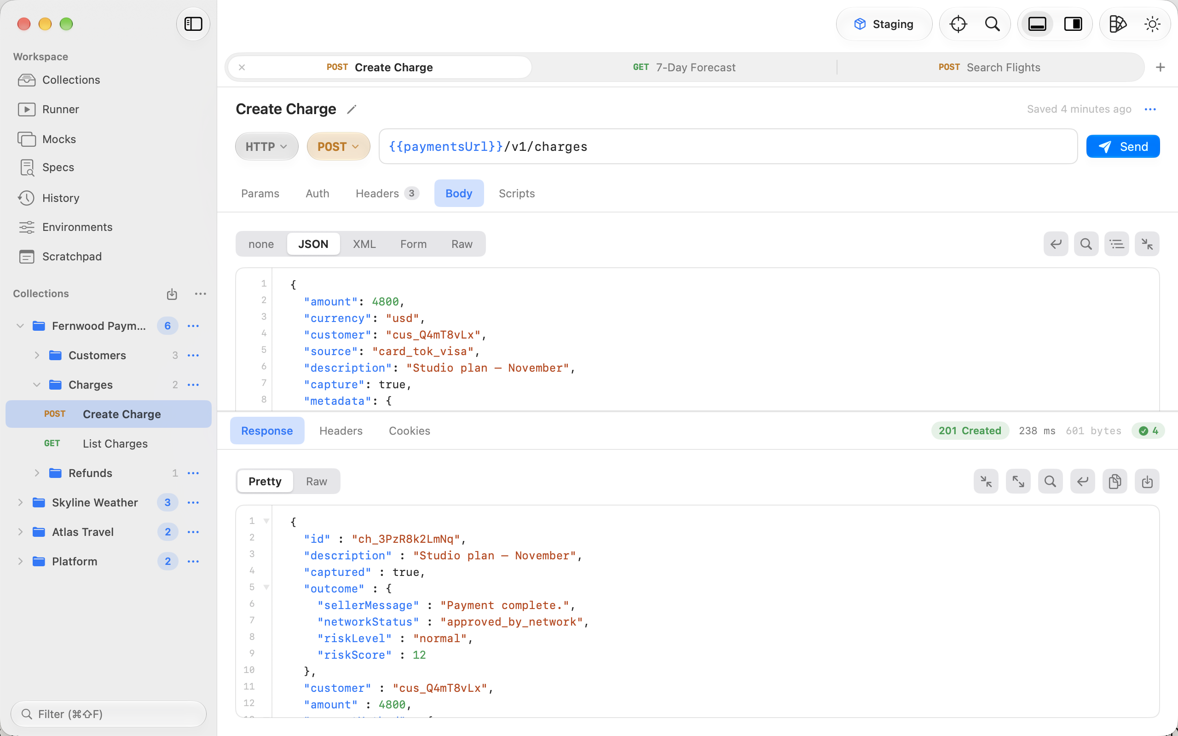The height and width of the screenshot is (736, 1178).
Task: Open Environments in the sidebar
Action: pyautogui.click(x=77, y=227)
